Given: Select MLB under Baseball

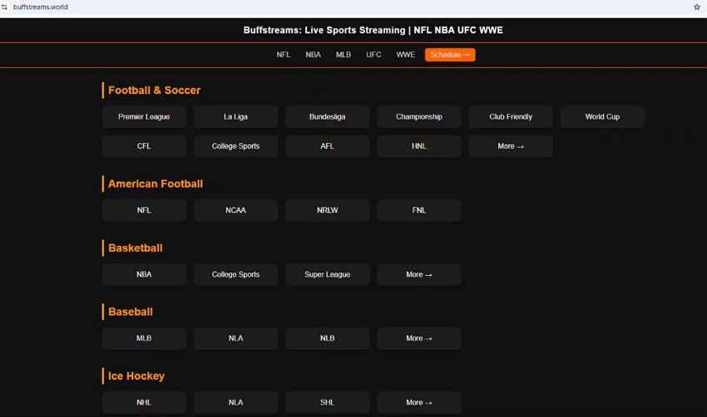Looking at the screenshot, I should (144, 338).
